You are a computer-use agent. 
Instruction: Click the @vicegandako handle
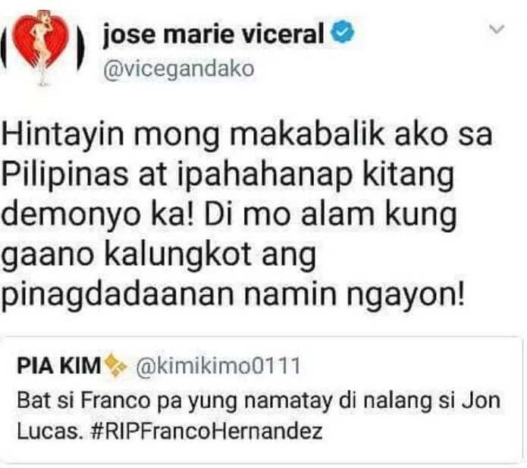coord(178,70)
